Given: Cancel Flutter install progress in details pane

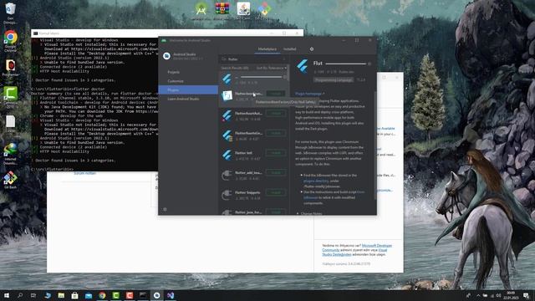Looking at the screenshot, I should [x=369, y=64].
